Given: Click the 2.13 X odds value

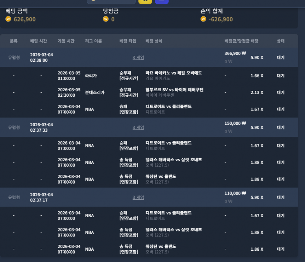Looking at the screenshot, I should tap(257, 93).
